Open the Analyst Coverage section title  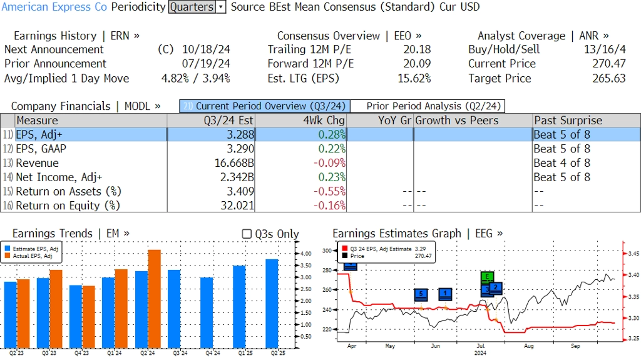521,36
